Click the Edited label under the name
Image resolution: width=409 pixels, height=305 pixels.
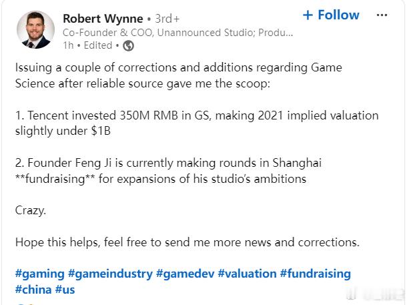click(98, 45)
